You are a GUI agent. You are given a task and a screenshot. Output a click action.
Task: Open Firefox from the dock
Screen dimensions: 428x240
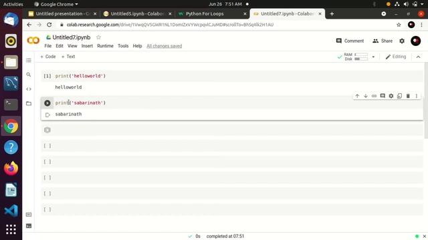(11, 168)
